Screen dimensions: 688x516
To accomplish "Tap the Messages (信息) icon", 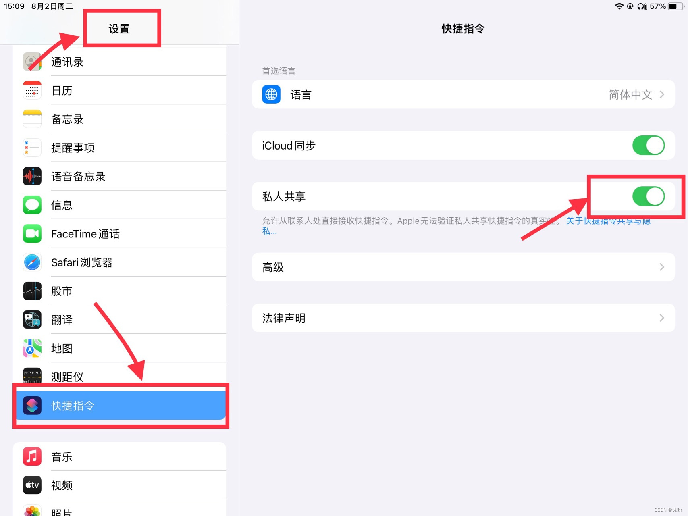I will (x=32, y=205).
